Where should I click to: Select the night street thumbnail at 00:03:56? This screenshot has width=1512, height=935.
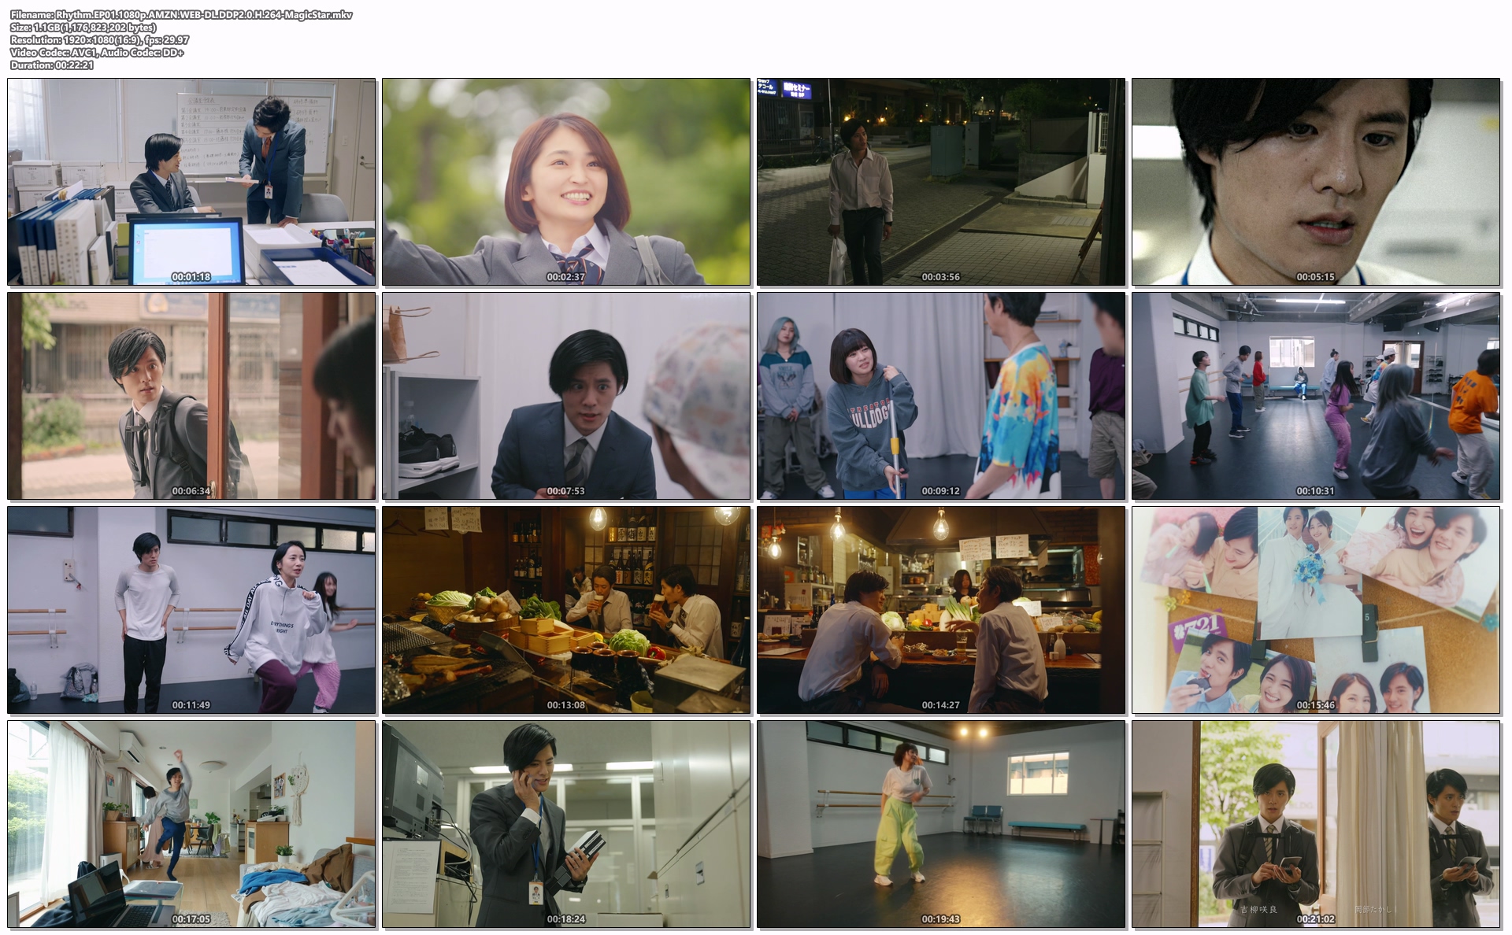[x=941, y=182]
